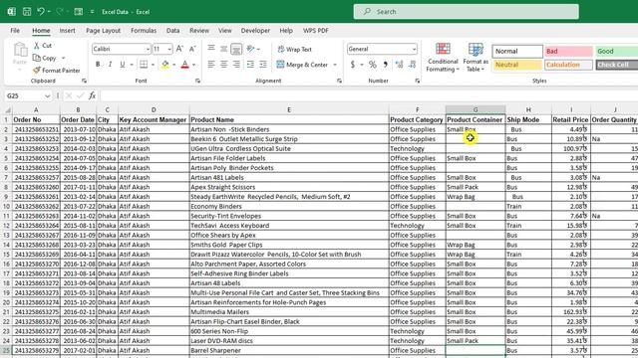The height and width of the screenshot is (358, 638).
Task: Switch to the Page Layout tab
Action: (x=103, y=31)
